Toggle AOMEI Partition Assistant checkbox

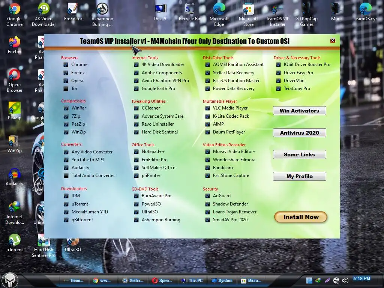pyautogui.click(x=207, y=64)
